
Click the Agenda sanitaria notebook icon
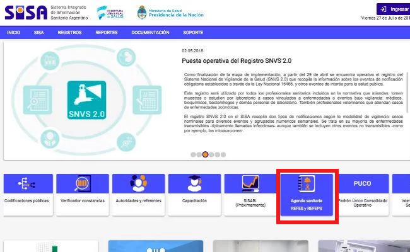tap(307, 183)
